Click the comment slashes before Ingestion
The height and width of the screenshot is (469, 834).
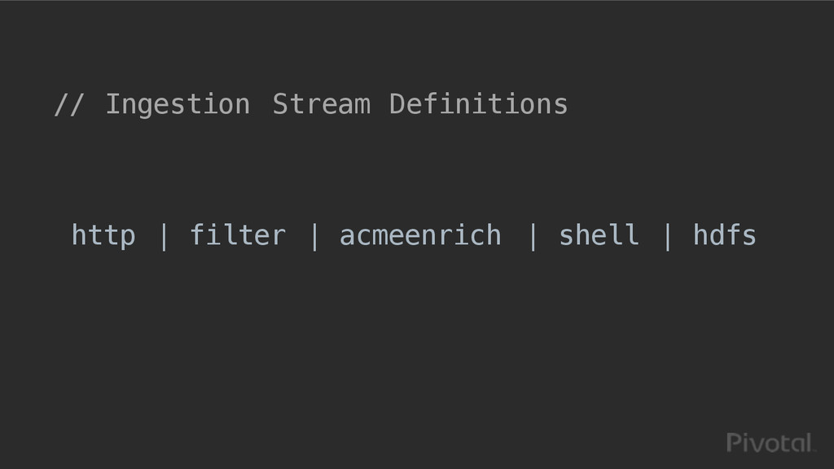click(x=68, y=105)
